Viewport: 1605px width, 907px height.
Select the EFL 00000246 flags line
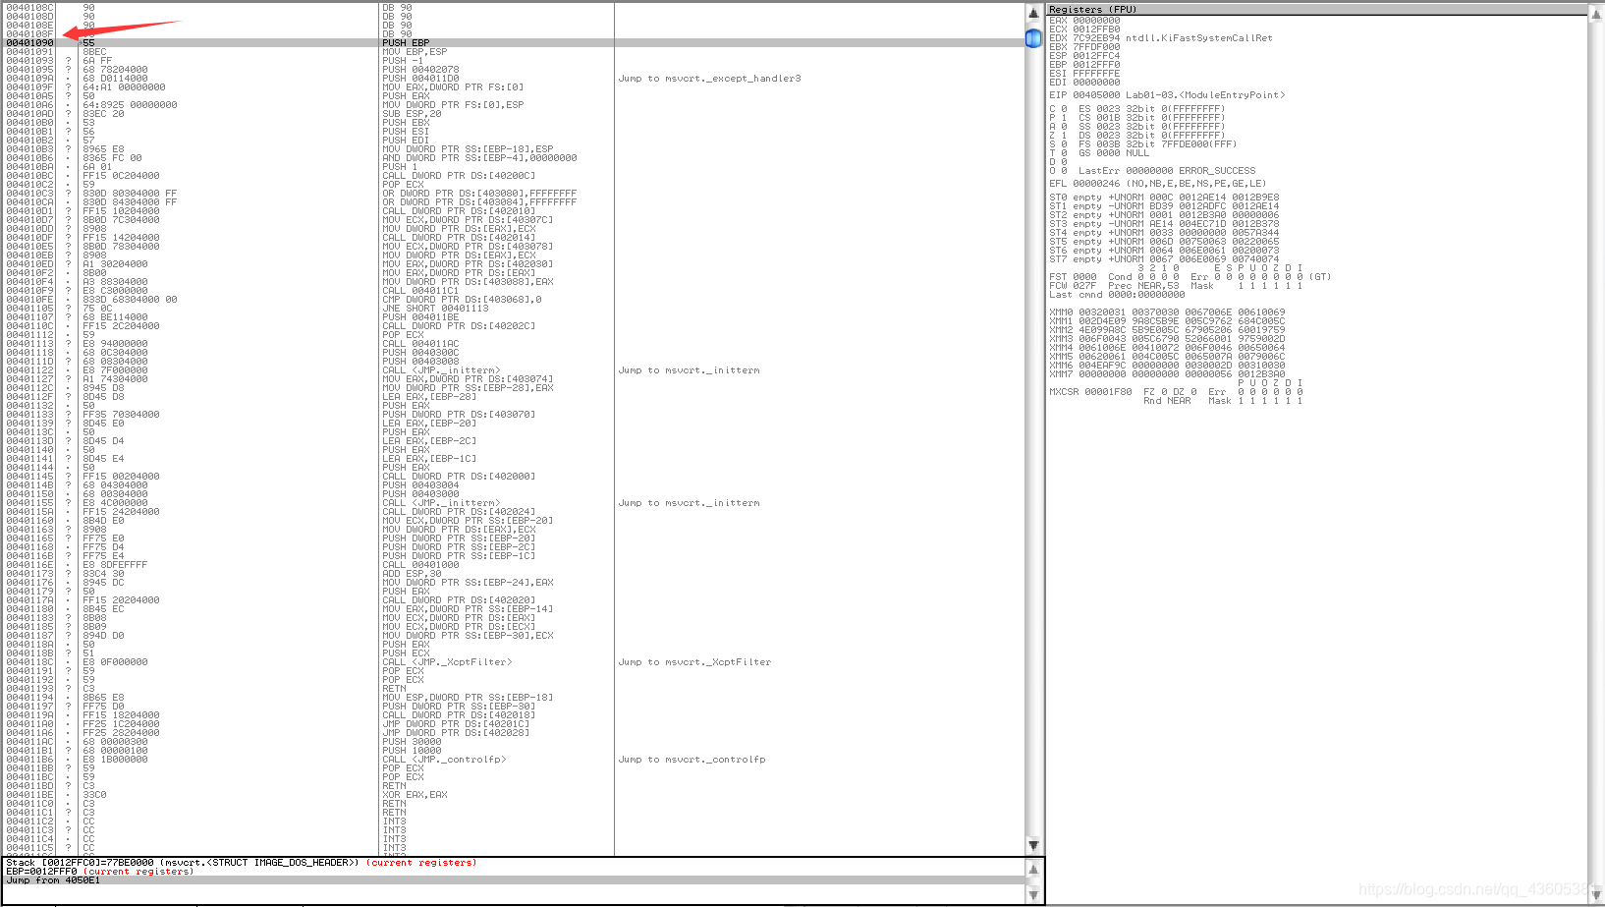tap(1157, 184)
